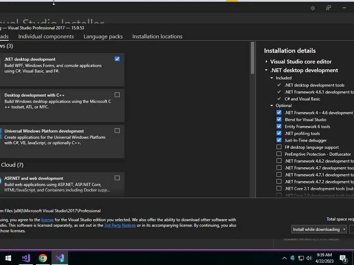Open network status tray icon
The width and height of the screenshot is (354, 265).
point(301,258)
